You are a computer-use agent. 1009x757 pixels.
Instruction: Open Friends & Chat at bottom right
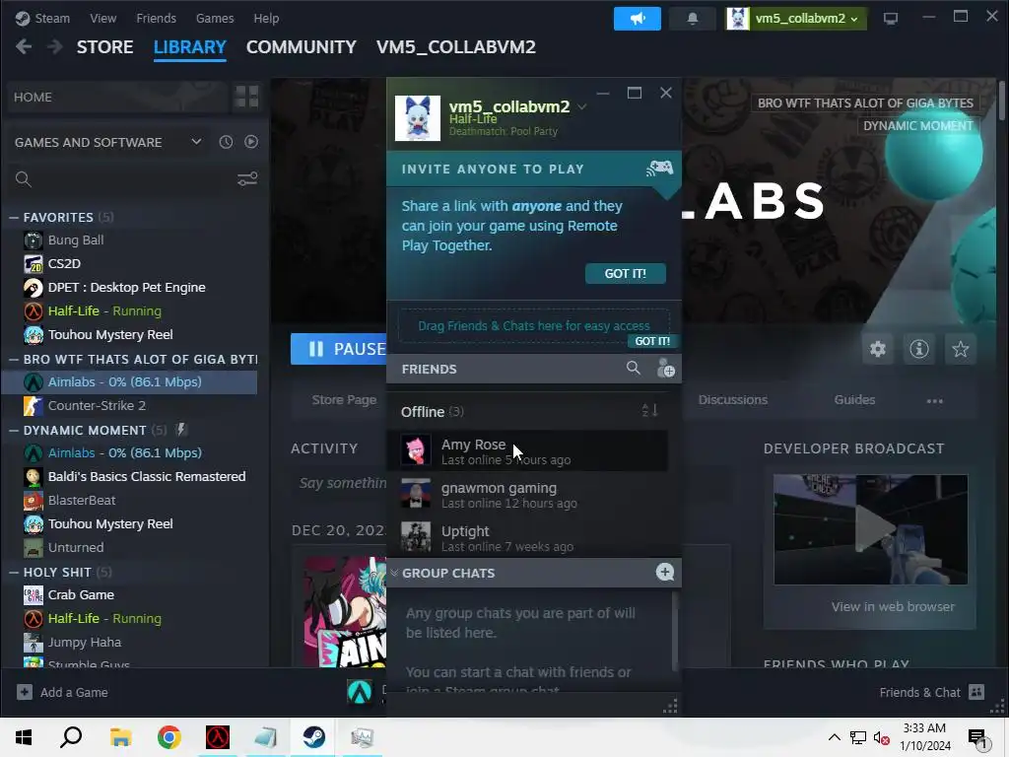(x=931, y=692)
